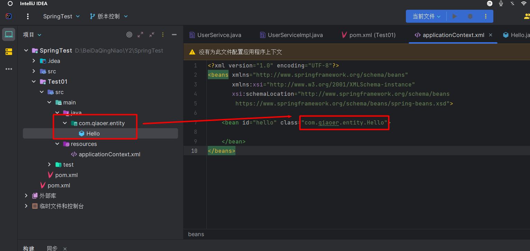Viewport: 530px width, 251px height.
Task: Collapse the SpringTest root node
Action: [x=26, y=50]
